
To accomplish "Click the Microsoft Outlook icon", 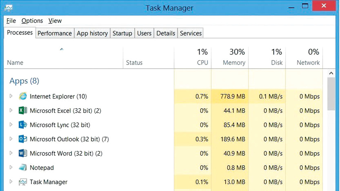I will point(23,139).
